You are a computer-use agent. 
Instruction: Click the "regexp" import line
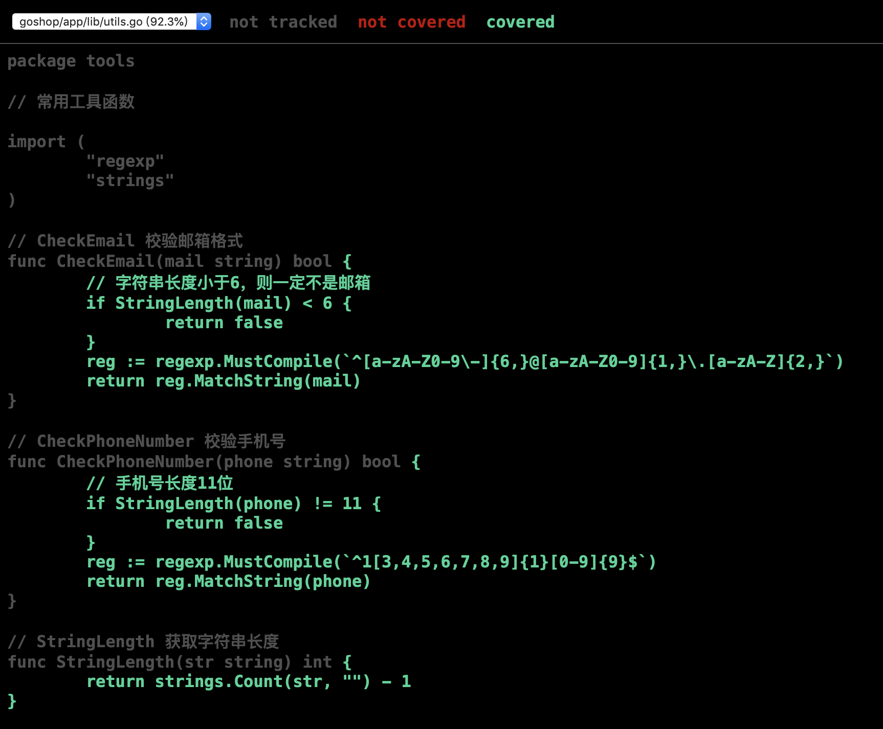click(125, 161)
